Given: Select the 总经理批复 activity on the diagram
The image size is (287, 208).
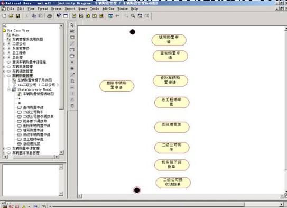Looking at the screenshot, I should [172, 127].
